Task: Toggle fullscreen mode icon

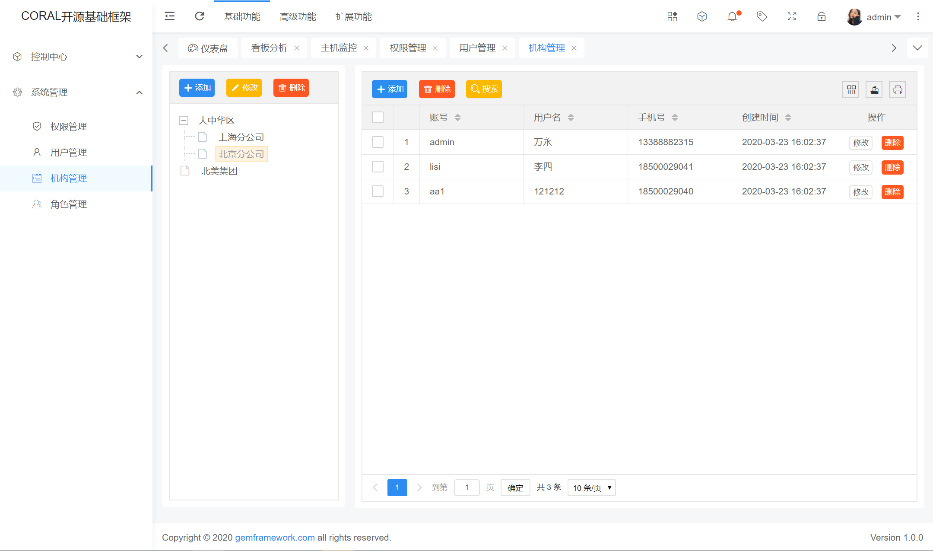Action: [792, 16]
